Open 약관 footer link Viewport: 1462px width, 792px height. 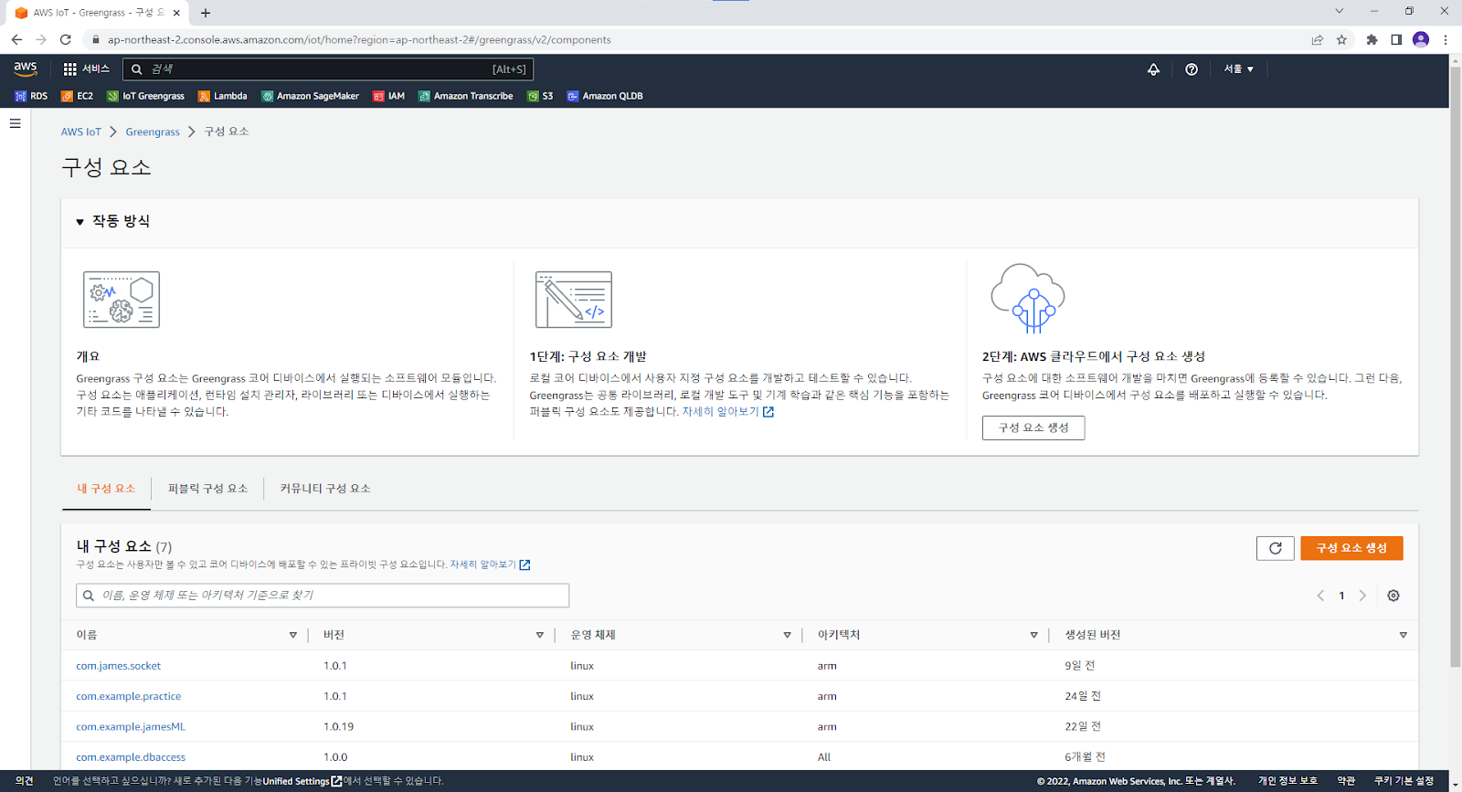(1346, 781)
